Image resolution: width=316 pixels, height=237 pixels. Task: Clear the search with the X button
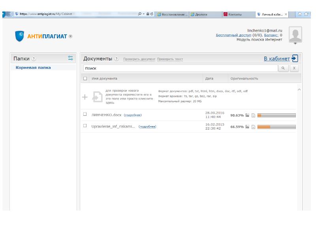(294, 68)
